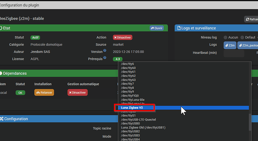The height and width of the screenshot is (141, 258).
Task: Click the Ouvrir button in Etat header
Action: tap(157, 28)
